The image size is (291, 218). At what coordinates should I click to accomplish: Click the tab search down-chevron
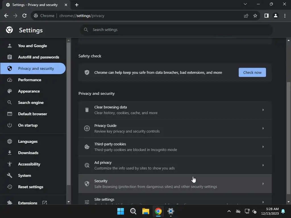click(245, 4)
